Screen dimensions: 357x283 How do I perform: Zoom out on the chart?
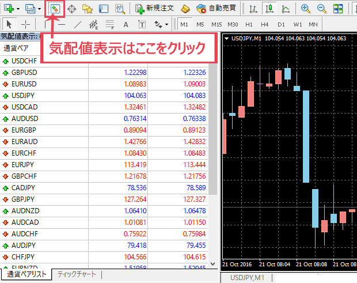pyautogui.click(x=322, y=9)
